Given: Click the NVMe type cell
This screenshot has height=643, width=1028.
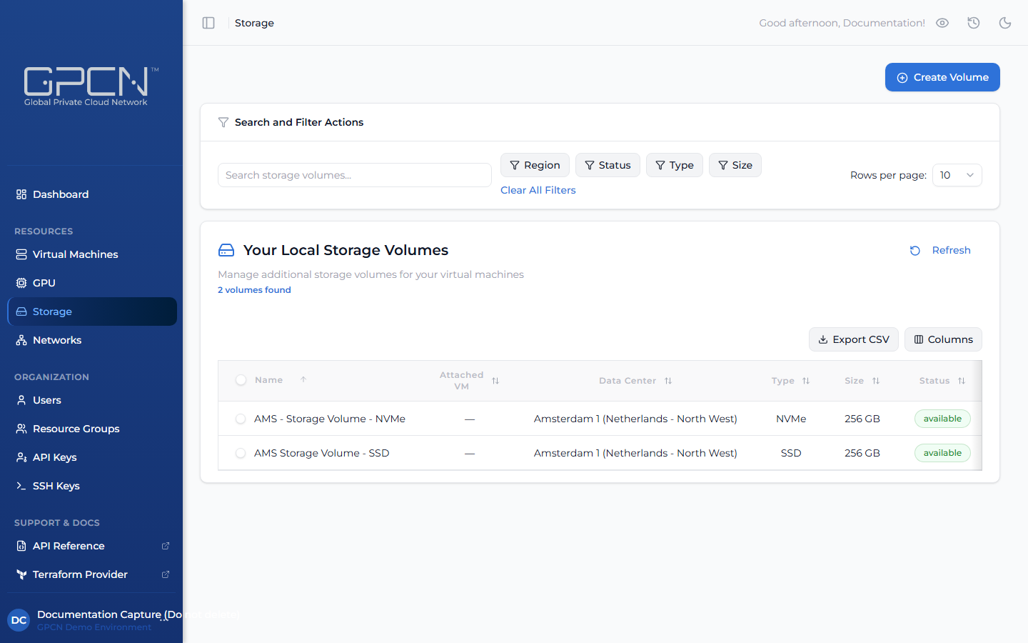Looking at the screenshot, I should [791, 419].
